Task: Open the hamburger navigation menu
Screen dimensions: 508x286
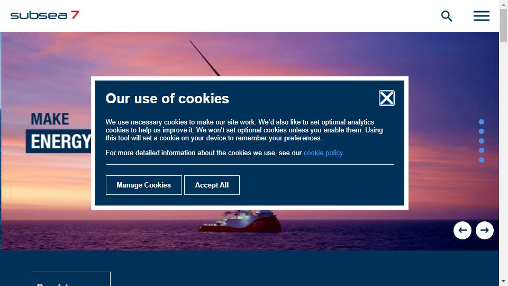Action: (482, 16)
